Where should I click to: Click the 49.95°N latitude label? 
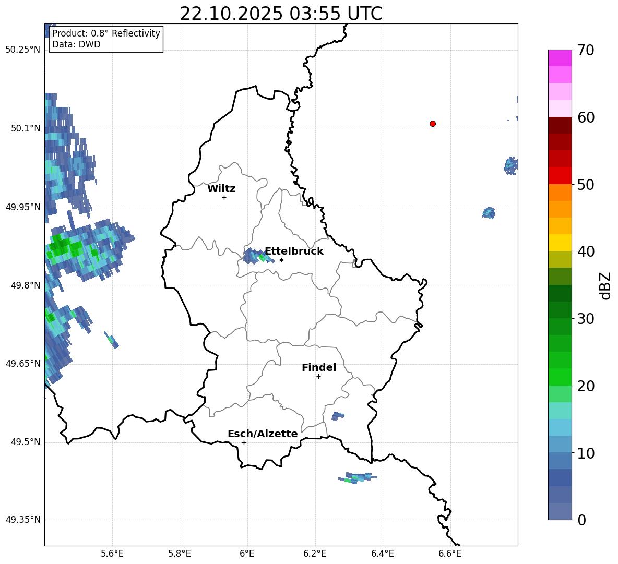[23, 207]
